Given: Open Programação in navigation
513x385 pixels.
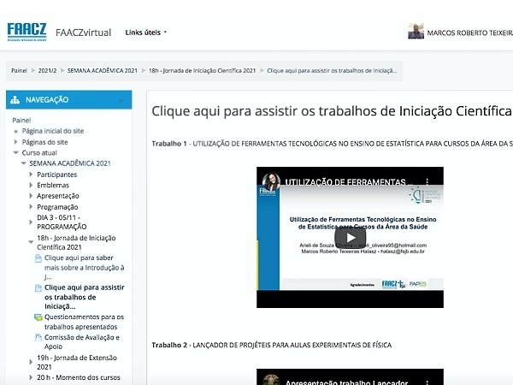Looking at the screenshot, I should [57, 207].
